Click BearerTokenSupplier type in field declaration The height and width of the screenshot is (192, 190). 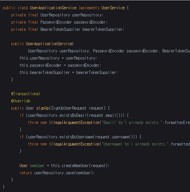point(60,29)
